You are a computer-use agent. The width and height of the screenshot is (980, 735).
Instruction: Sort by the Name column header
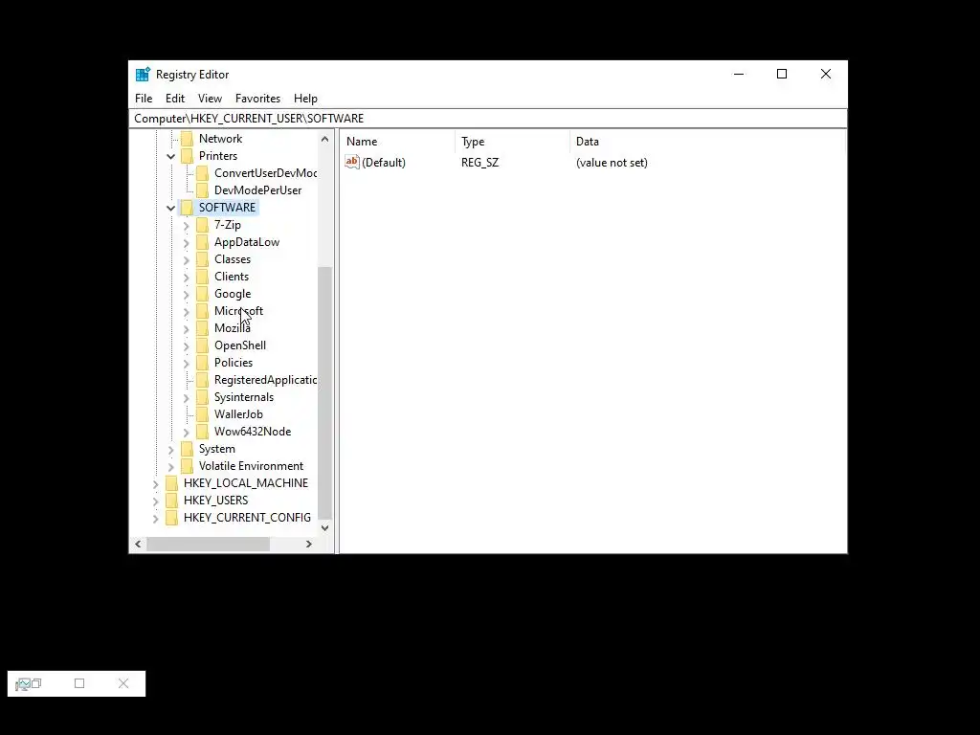pyautogui.click(x=397, y=142)
